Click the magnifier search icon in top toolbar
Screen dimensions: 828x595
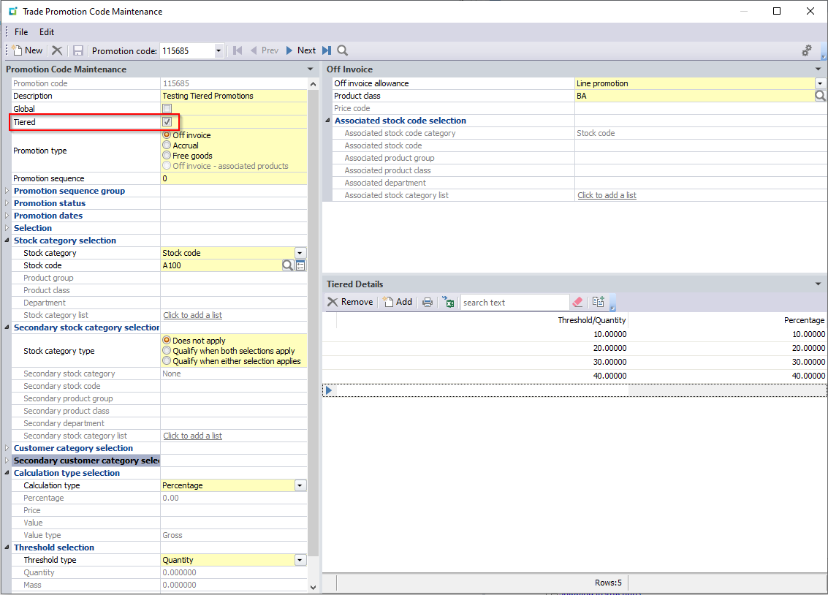[x=342, y=50]
